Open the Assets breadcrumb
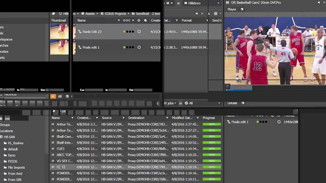The height and width of the screenshot is (183, 326). click(x=90, y=14)
